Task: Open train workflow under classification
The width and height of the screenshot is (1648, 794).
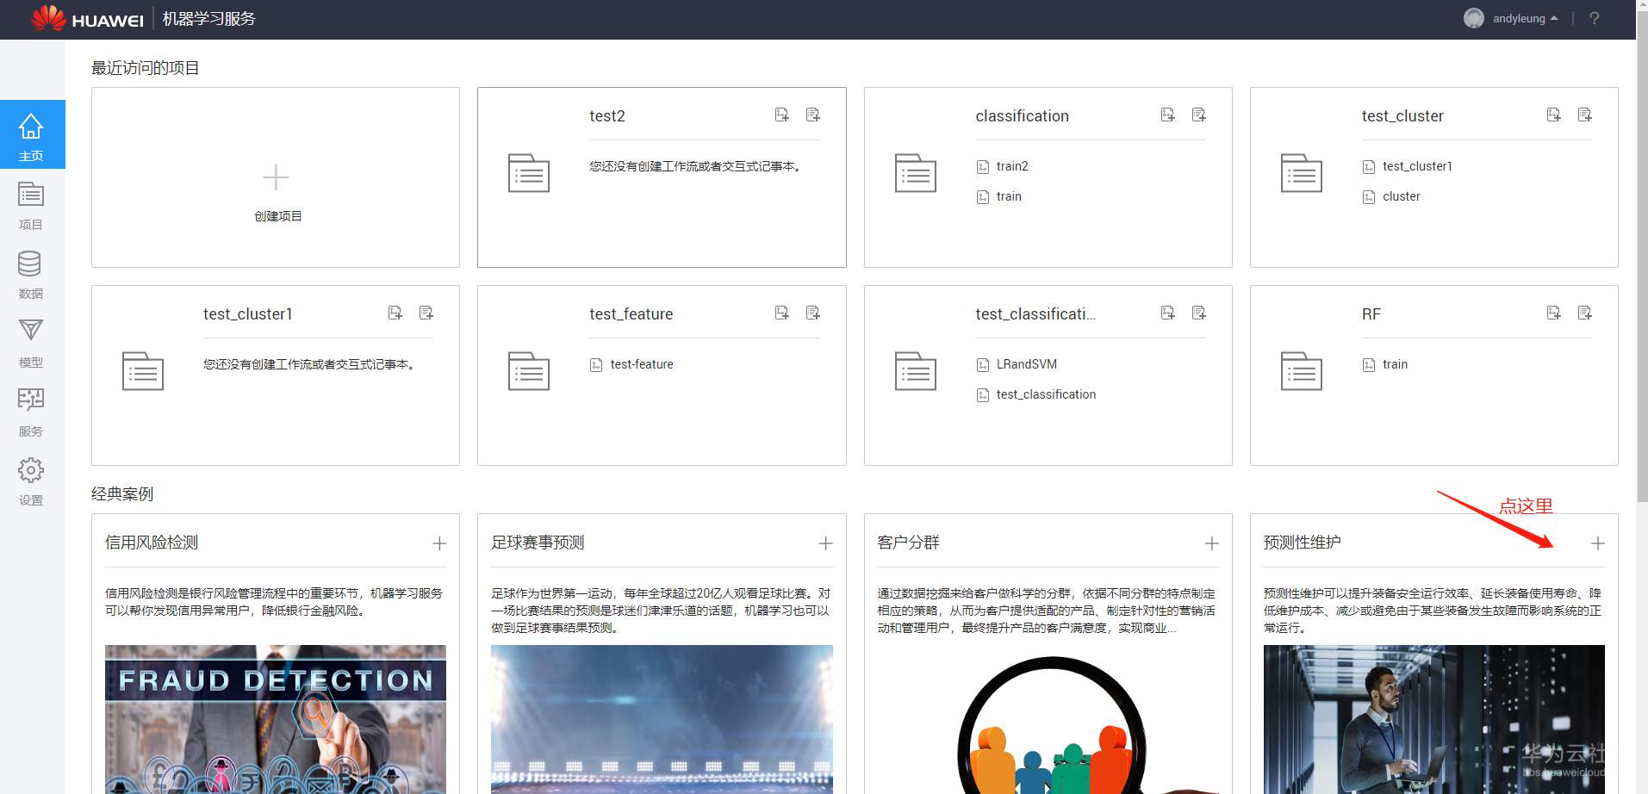Action: [999, 196]
